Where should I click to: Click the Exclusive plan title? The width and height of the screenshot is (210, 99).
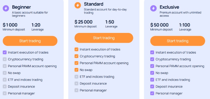click(x=169, y=7)
